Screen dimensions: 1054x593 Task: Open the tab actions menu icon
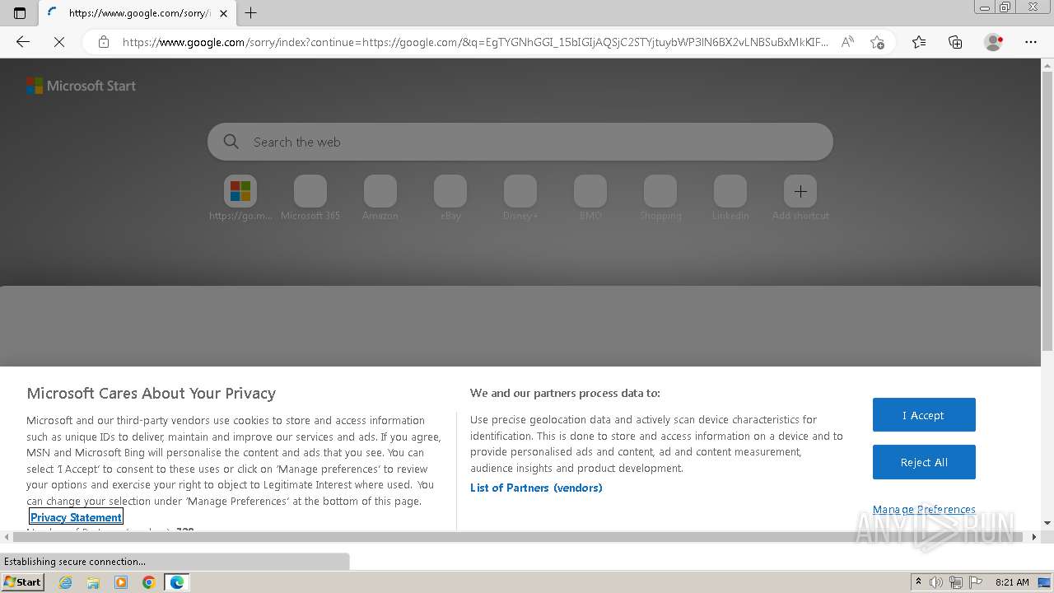20,13
